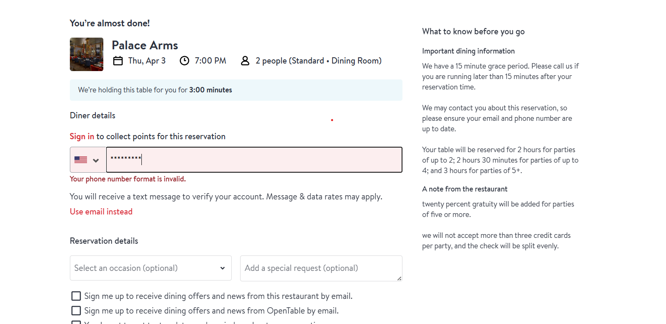
Task: Click the 2 people Standard Dining Room text
Action: pos(318,61)
